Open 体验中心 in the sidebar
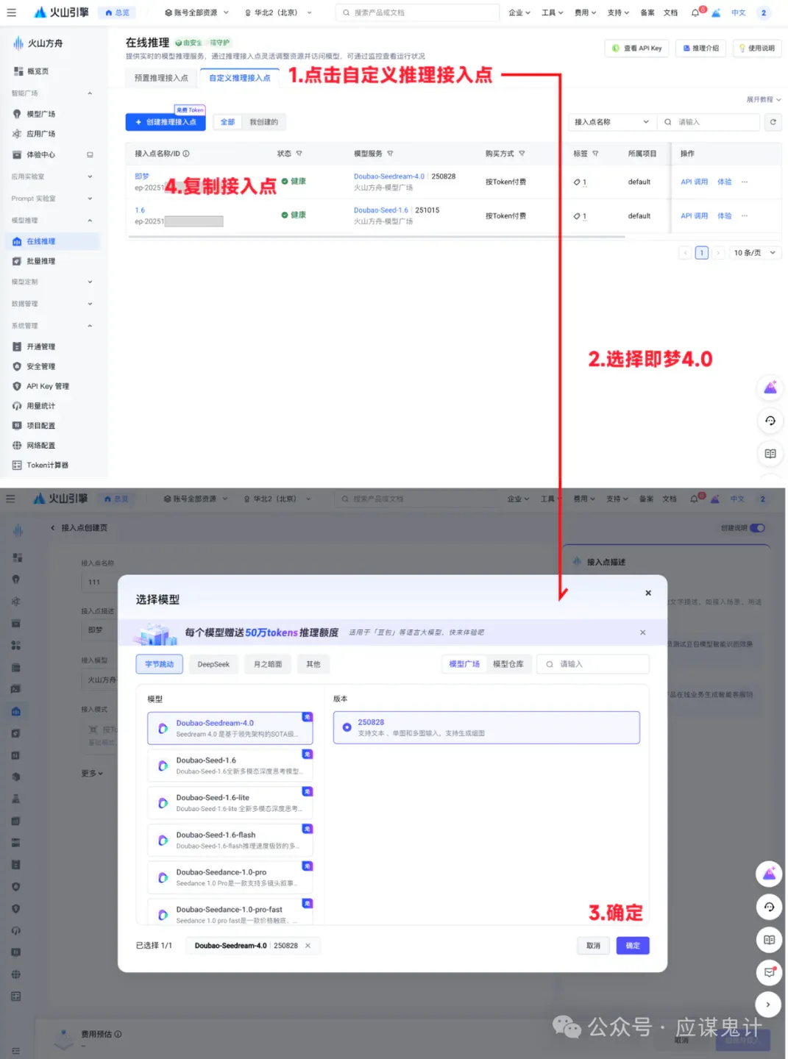This screenshot has width=788, height=1059. tap(40, 155)
